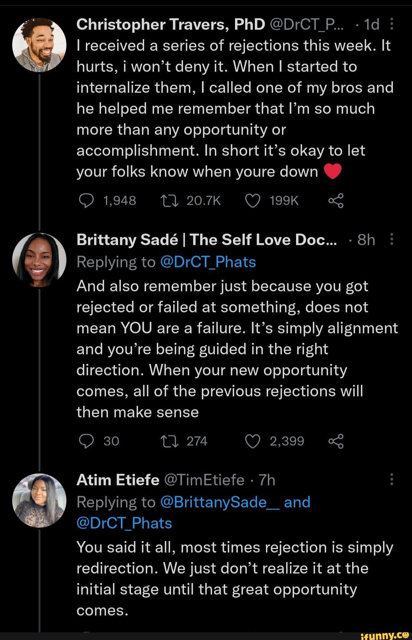412x640 pixels.
Task: Open Atim Etiefe's profile avatar
Action: pyautogui.click(x=39, y=500)
